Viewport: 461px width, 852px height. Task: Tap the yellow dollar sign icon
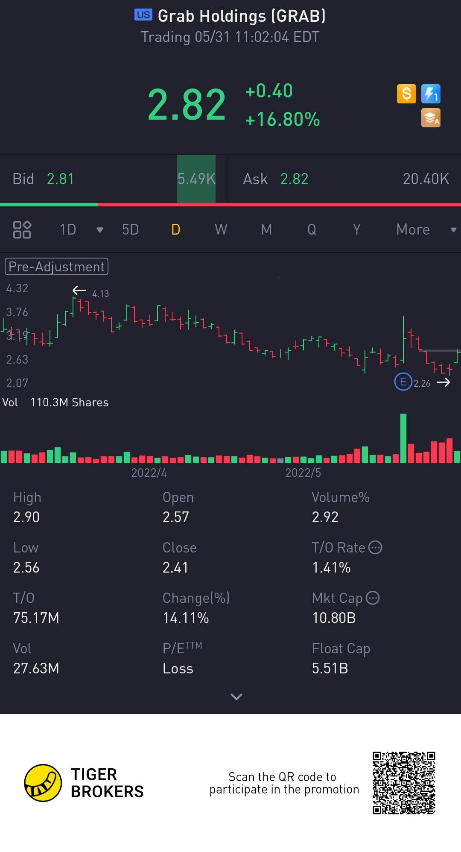pyautogui.click(x=406, y=94)
